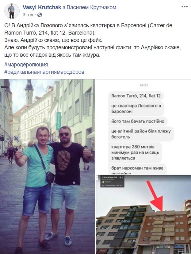Viewport: 191px width, 254px height.
Task: Open the chat messages screenshot image
Action: coord(143,127)
